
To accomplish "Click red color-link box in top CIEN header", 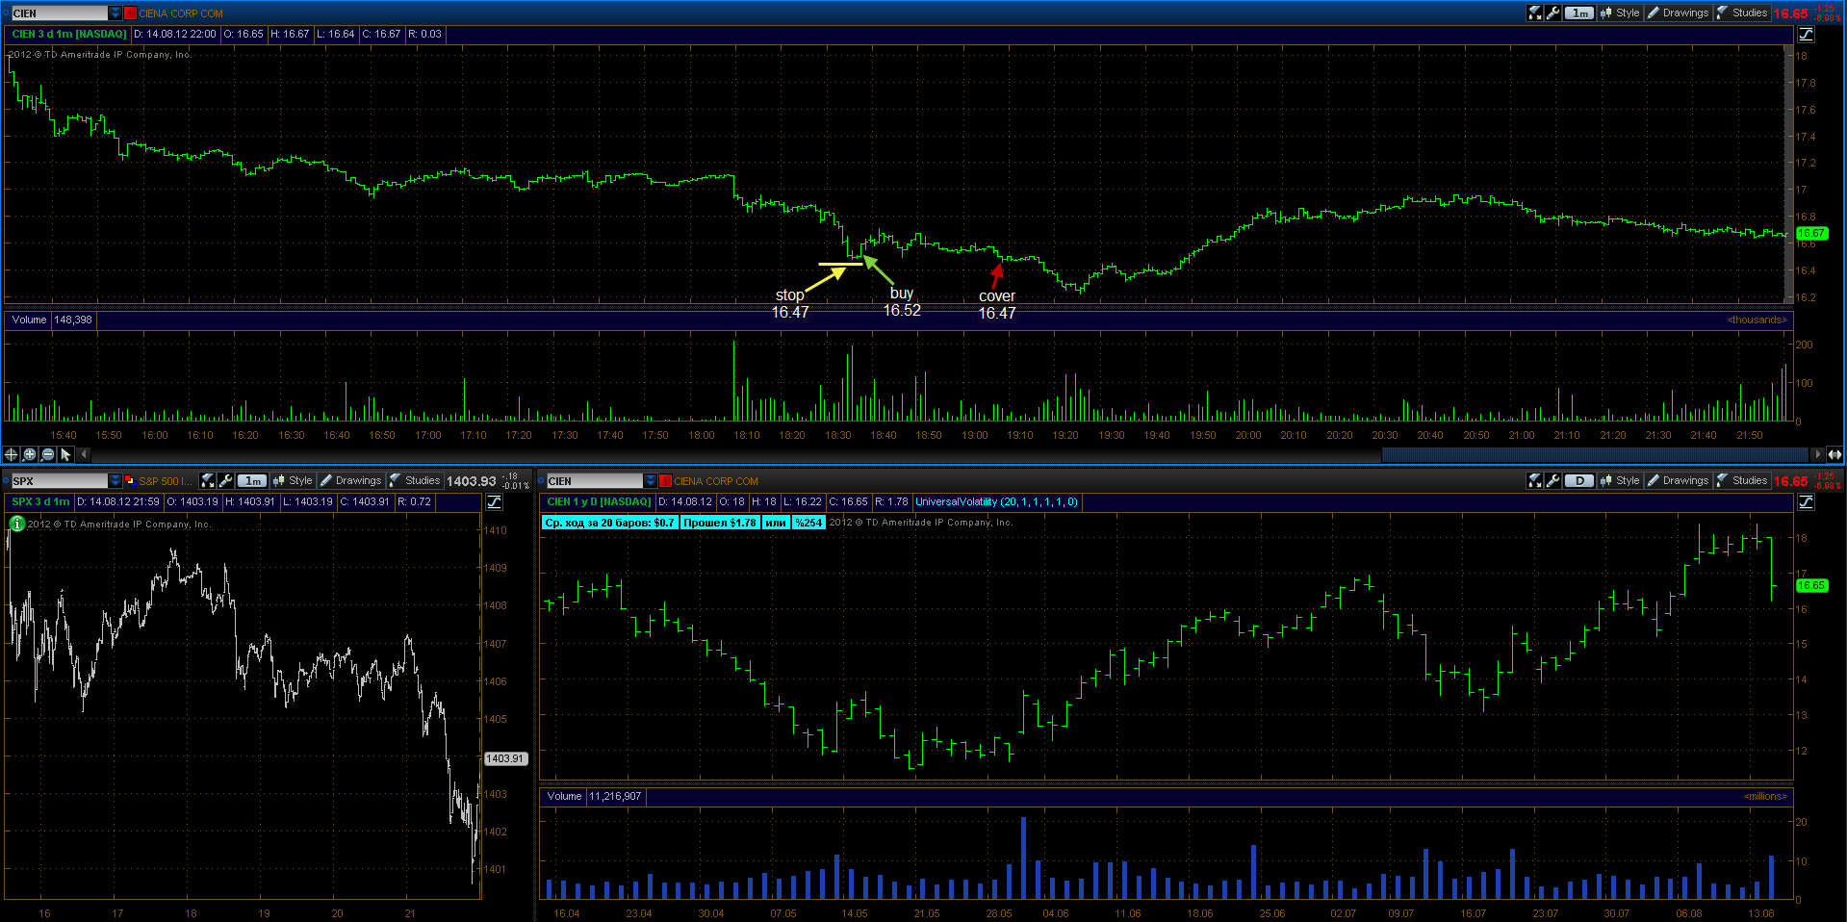I will (x=130, y=13).
